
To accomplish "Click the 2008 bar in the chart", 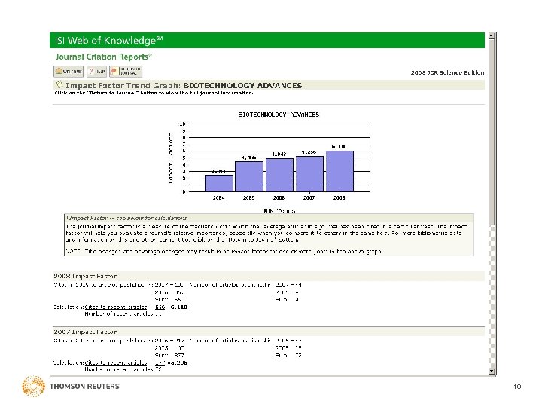I will point(340,171).
